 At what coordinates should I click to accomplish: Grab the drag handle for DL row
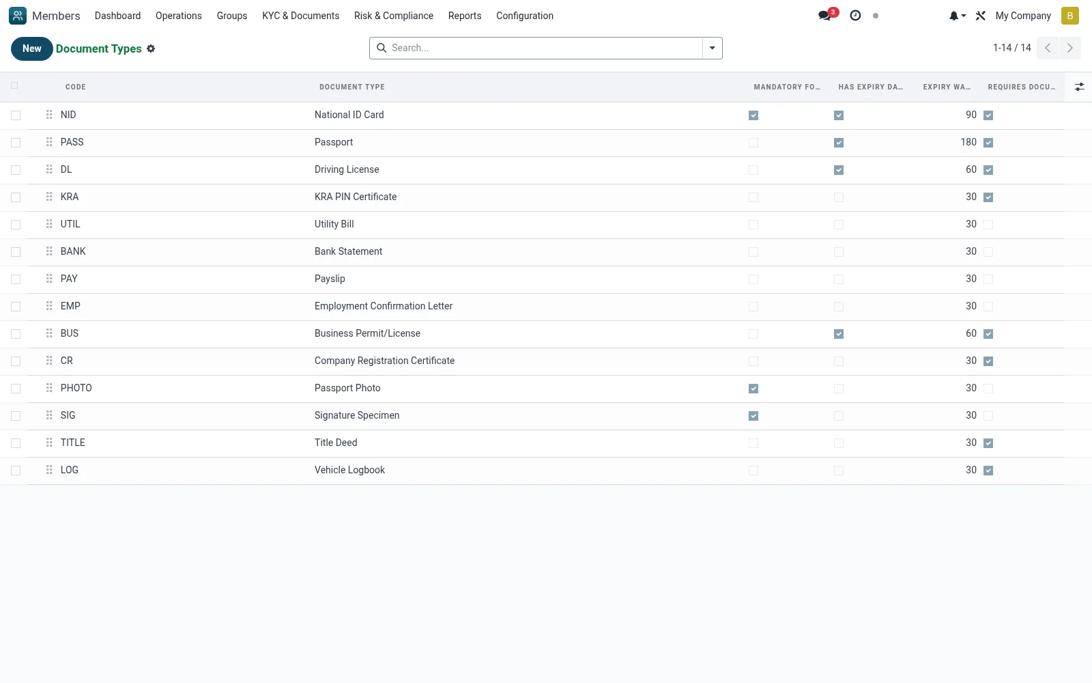tap(49, 169)
